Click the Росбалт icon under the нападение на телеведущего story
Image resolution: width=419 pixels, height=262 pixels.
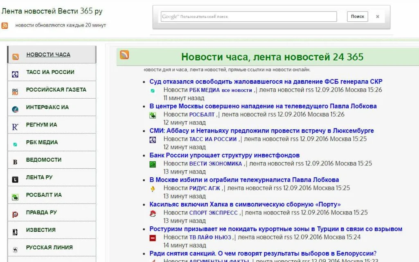click(x=153, y=115)
